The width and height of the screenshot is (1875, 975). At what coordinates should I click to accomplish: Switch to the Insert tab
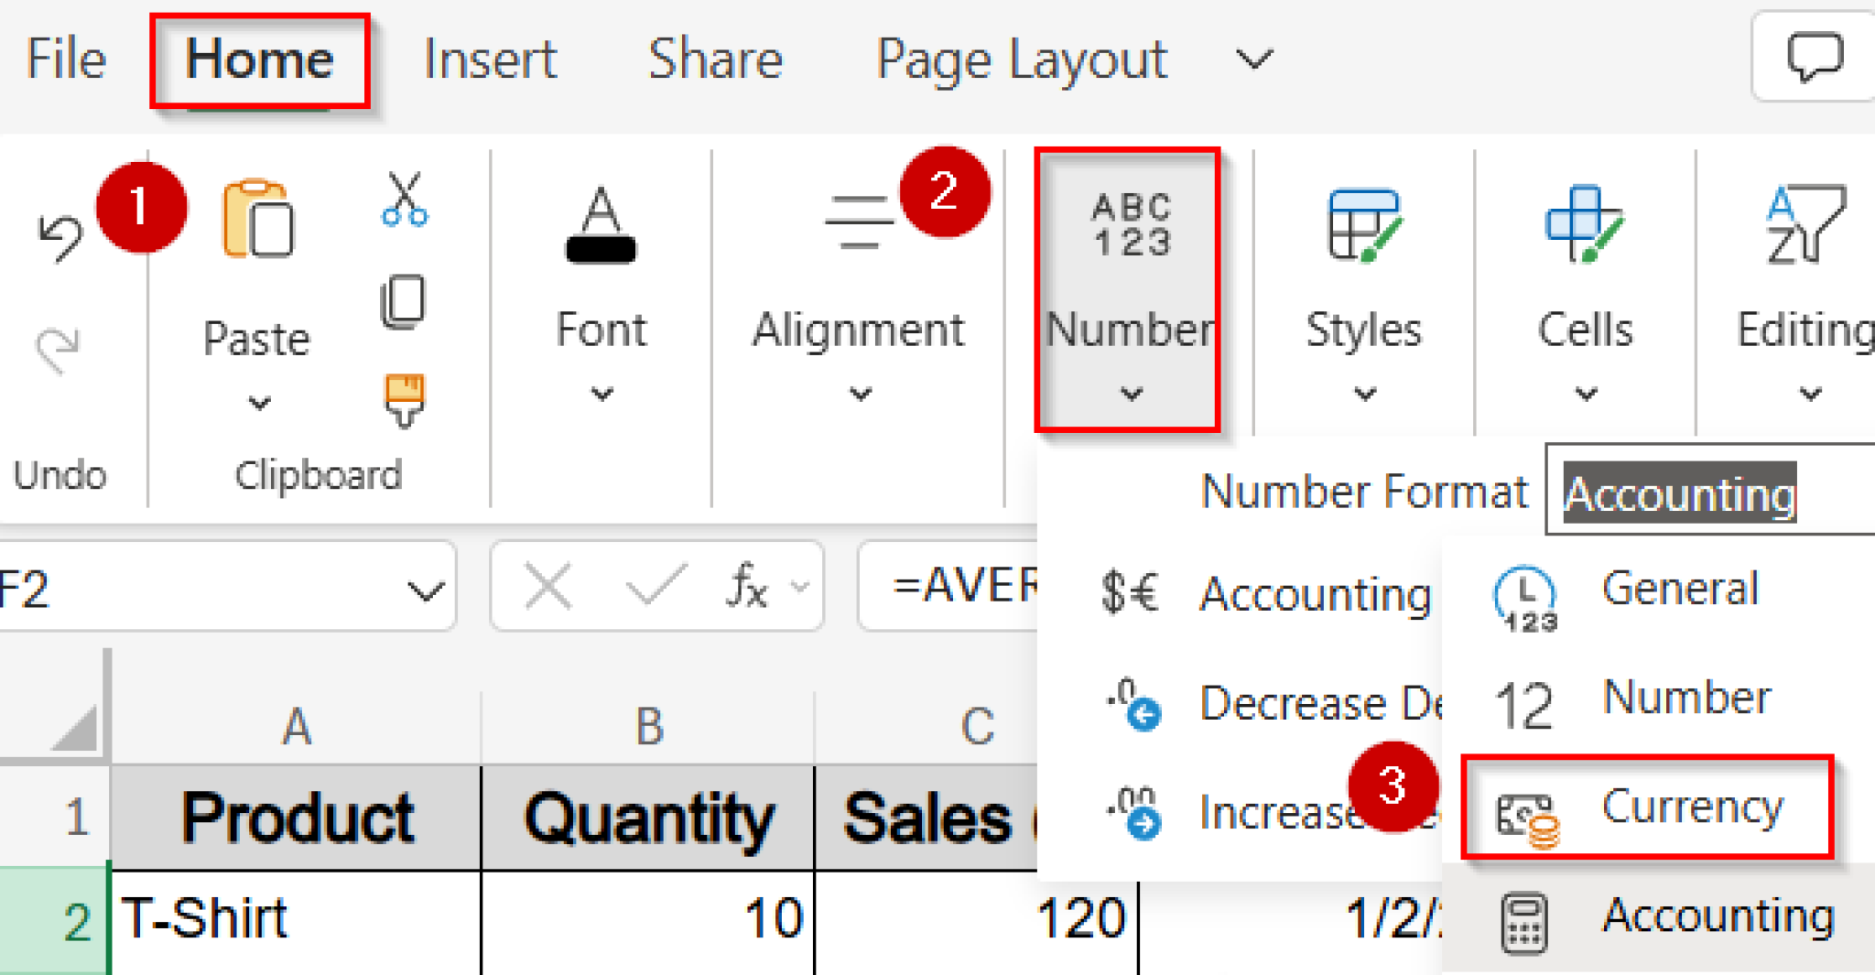pos(489,59)
